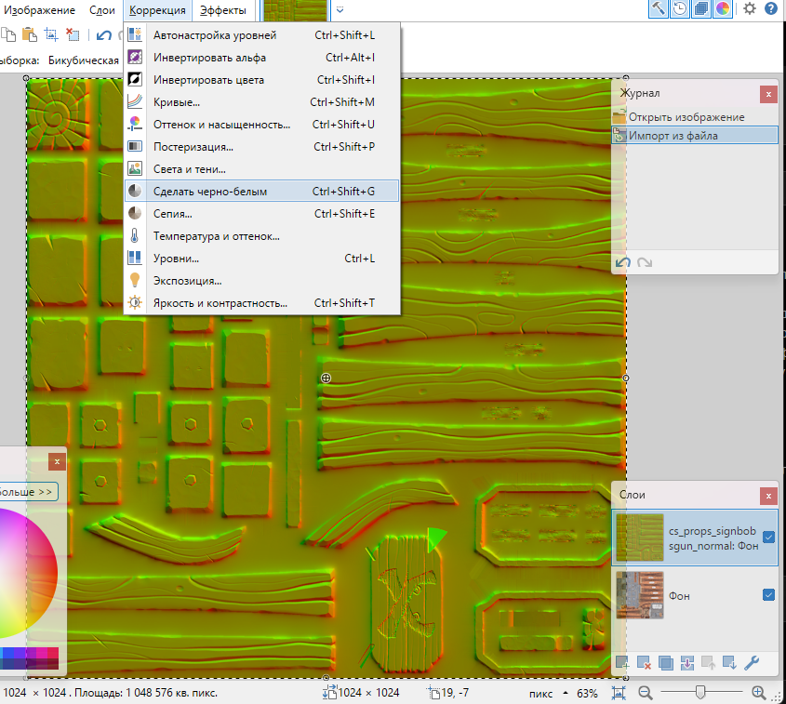Image resolution: width=786 pixels, height=704 pixels.
Task: Choose Кривые... menu entry
Action: pos(261,102)
